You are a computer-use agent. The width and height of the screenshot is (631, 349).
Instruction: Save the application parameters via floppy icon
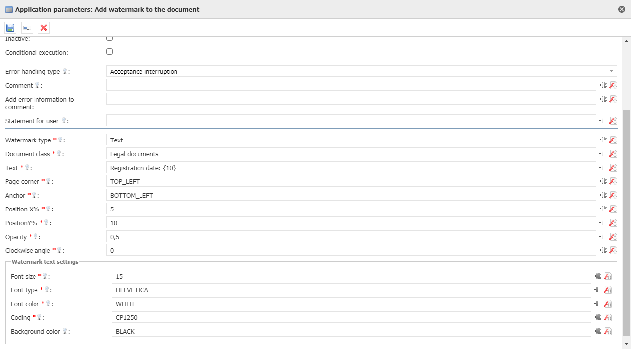pos(10,28)
